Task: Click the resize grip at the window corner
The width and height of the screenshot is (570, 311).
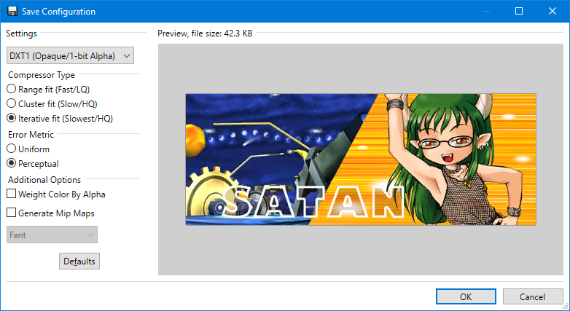Action: click(x=566, y=307)
